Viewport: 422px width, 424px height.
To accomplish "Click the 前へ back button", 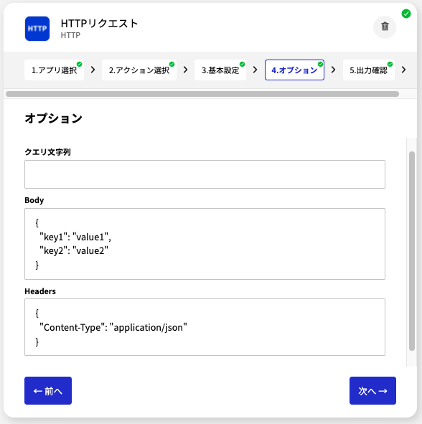I will [48, 390].
